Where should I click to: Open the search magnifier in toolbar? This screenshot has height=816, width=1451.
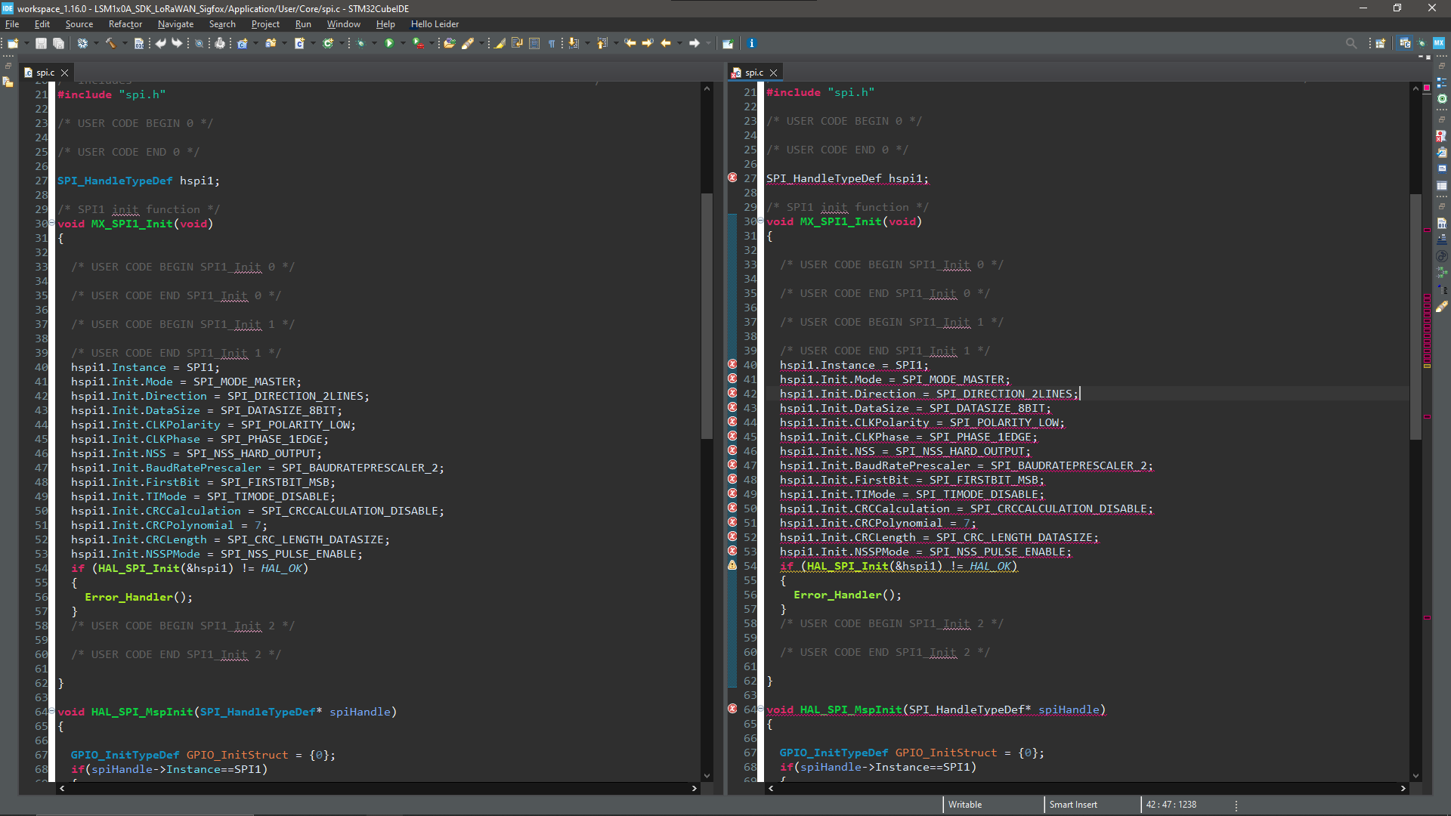(x=1351, y=43)
